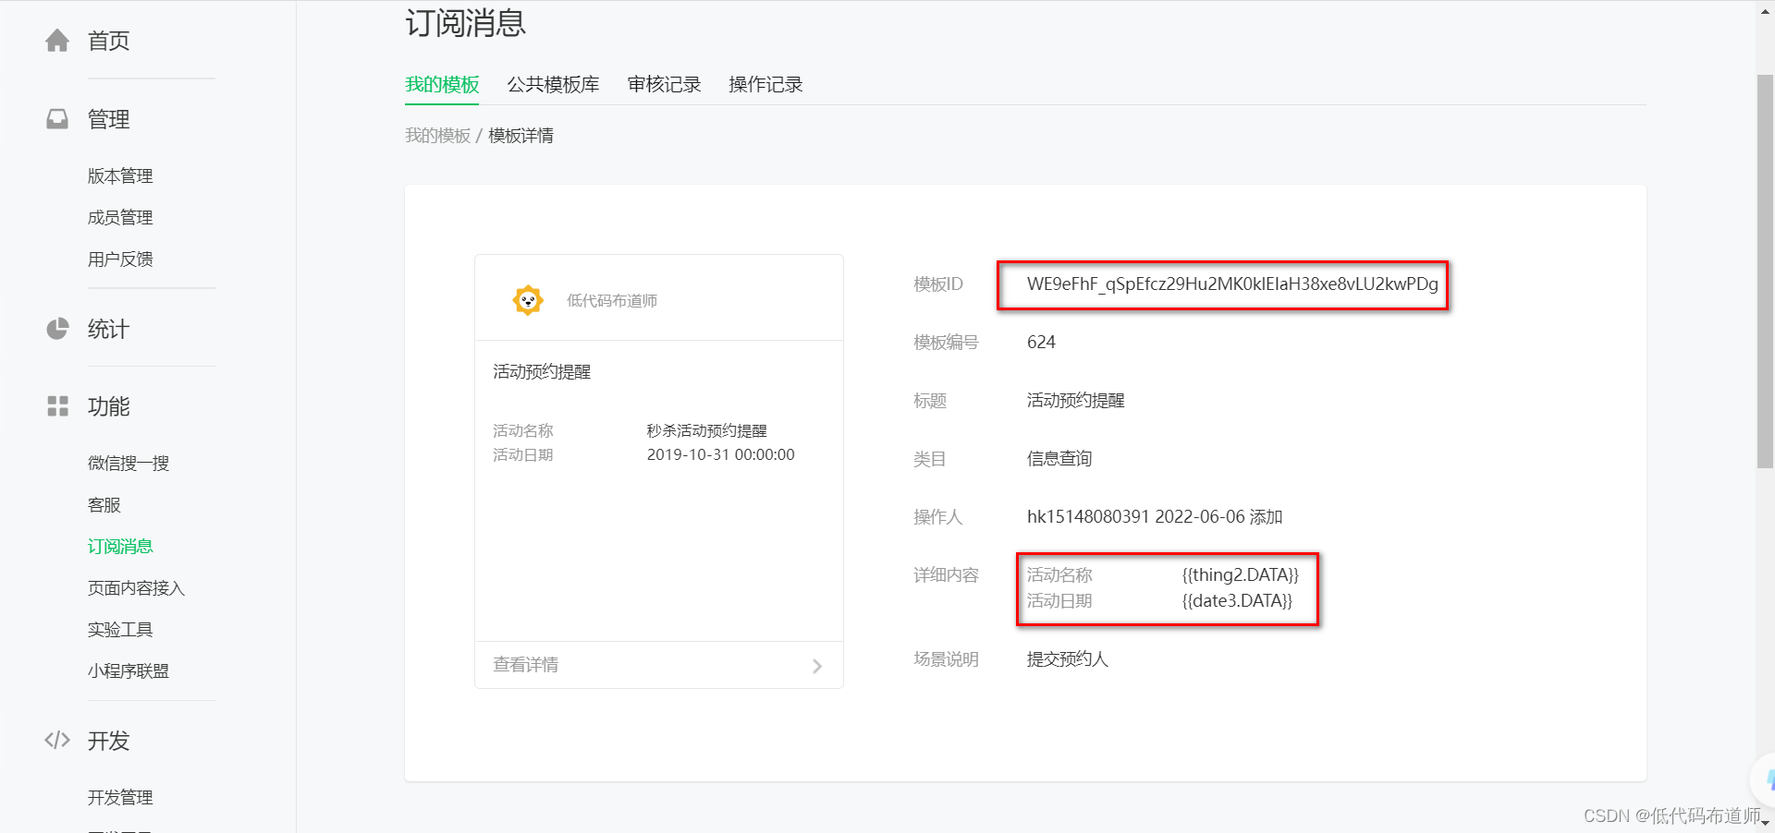Click the vertical scrollbar thumb
Screen dimensions: 1775x833
1765,271
